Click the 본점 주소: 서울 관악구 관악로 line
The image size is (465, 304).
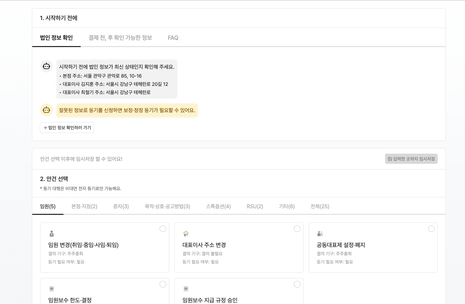100,76
